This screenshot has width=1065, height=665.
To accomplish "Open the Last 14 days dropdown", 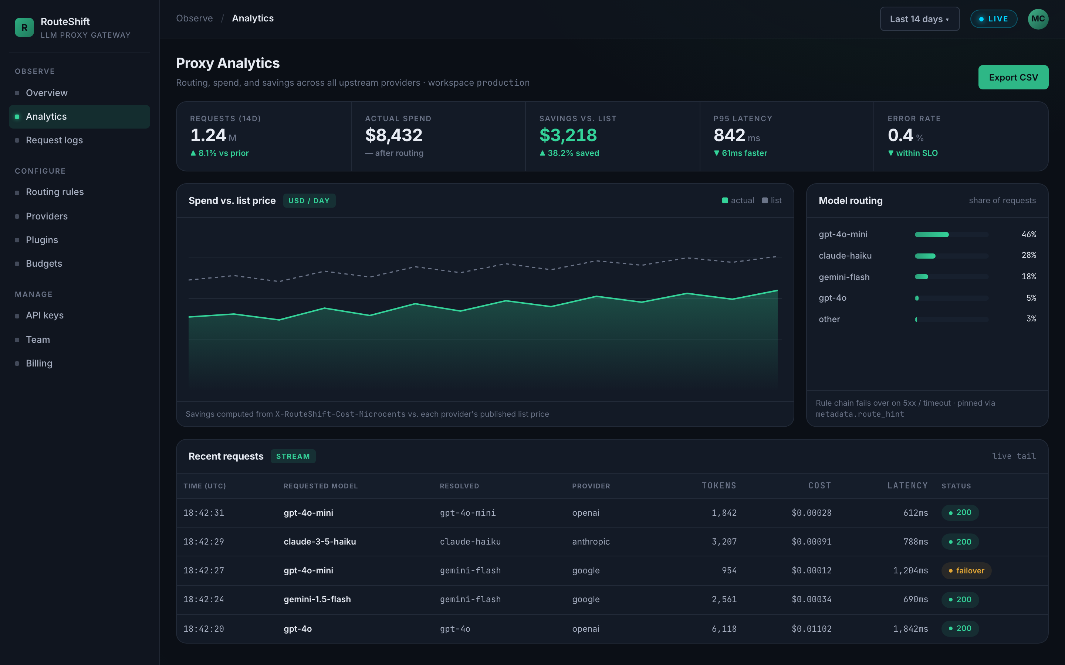I will click(919, 19).
